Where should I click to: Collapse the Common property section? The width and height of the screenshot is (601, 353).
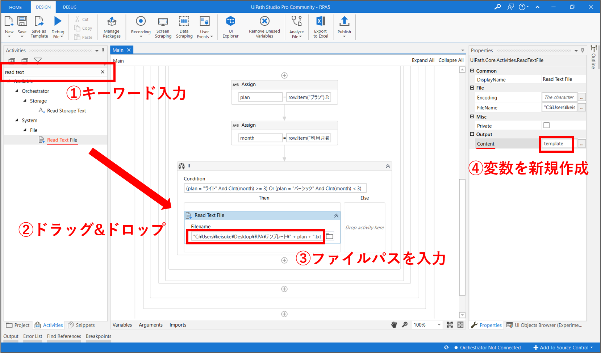[472, 71]
